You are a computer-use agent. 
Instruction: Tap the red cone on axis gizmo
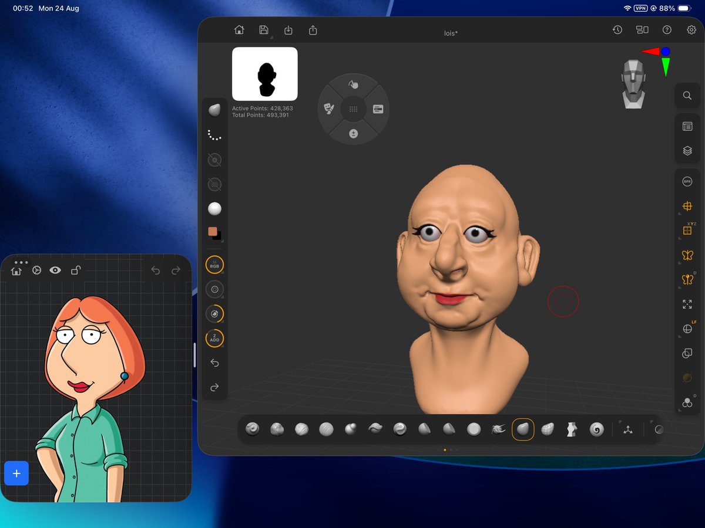pos(650,52)
